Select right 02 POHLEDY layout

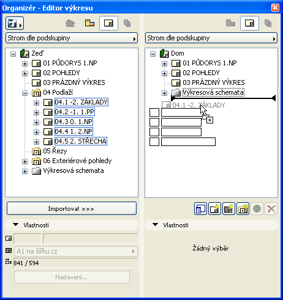tap(201, 73)
